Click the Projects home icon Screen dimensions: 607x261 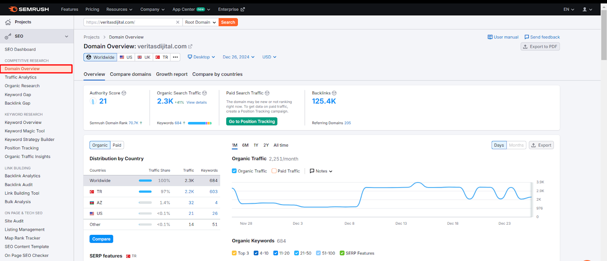(8, 22)
